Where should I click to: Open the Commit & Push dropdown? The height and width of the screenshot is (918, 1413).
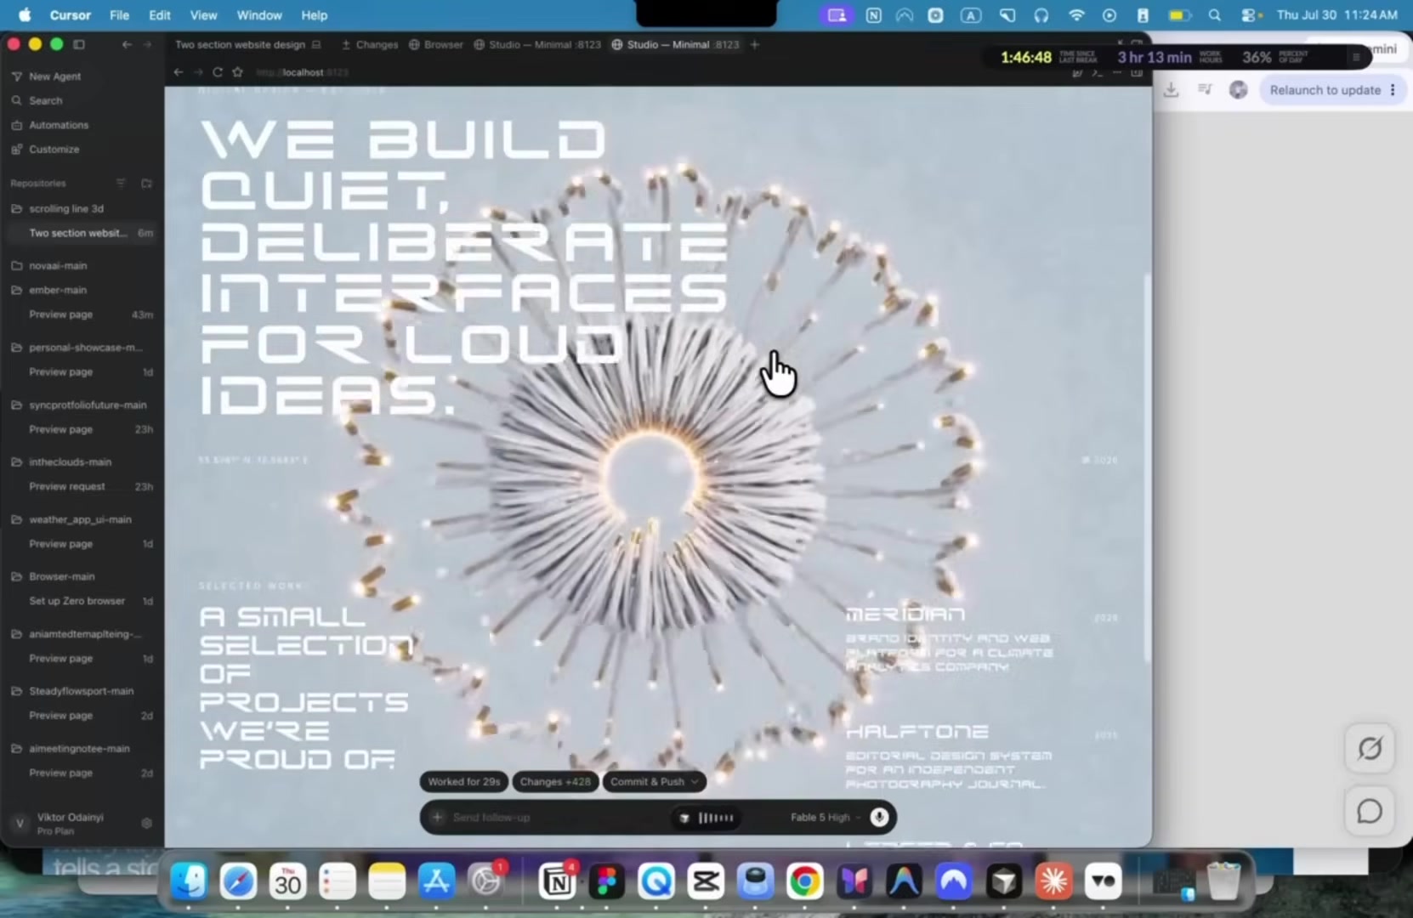click(x=654, y=782)
